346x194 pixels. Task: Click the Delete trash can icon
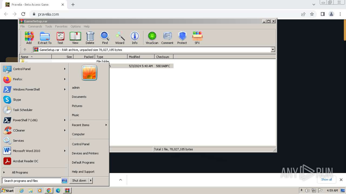[90, 38]
